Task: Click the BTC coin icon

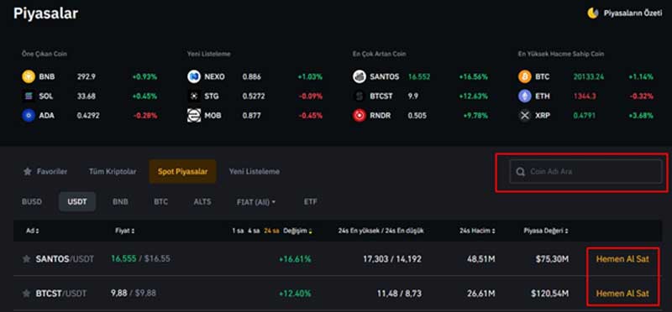Action: [524, 77]
